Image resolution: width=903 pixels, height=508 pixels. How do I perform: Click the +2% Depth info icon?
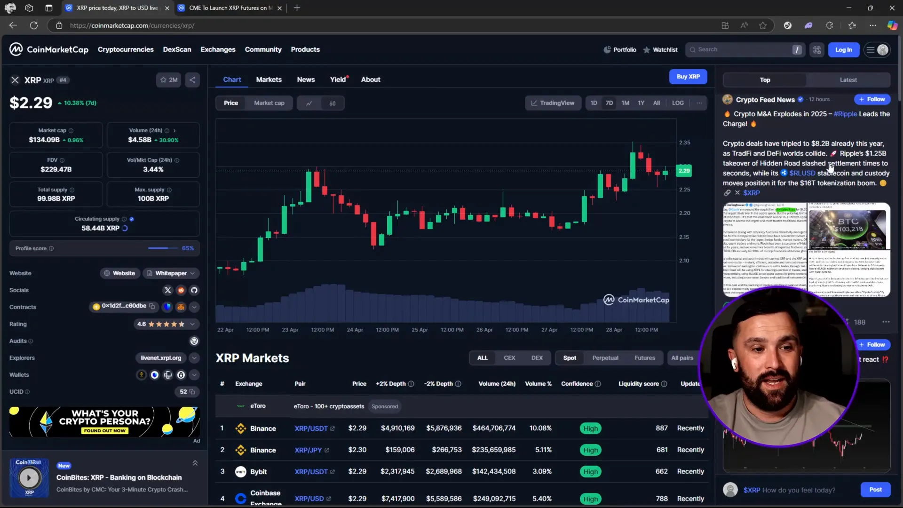click(411, 384)
